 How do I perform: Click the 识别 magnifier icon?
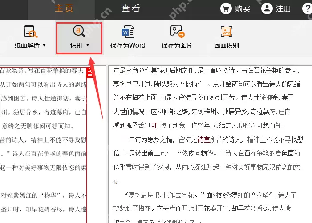[x=79, y=31]
